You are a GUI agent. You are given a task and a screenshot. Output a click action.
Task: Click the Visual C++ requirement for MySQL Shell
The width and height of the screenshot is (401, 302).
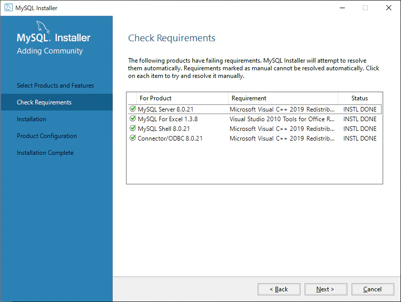(x=282, y=129)
